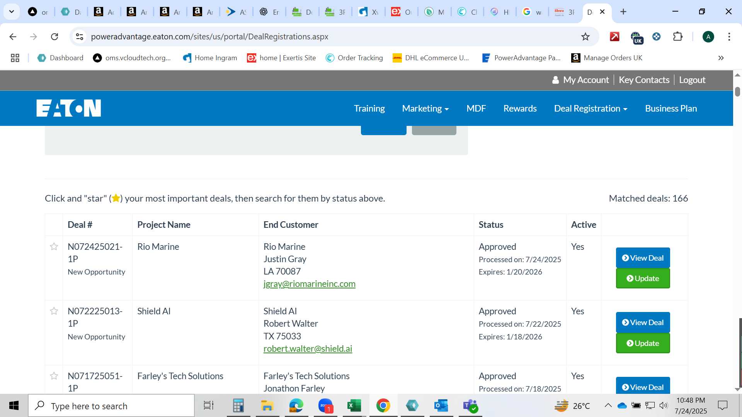Update the Shield AI deal
The image size is (742, 417).
(643, 343)
